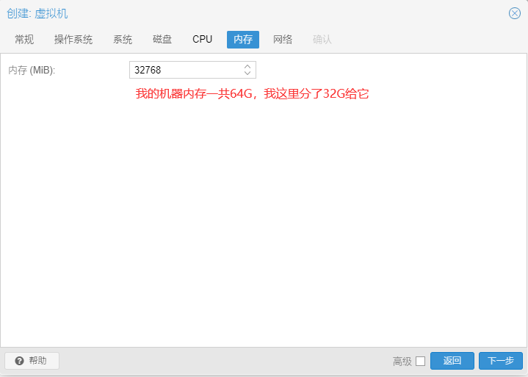Click the 内存 (MiB) field label

[x=32, y=70]
